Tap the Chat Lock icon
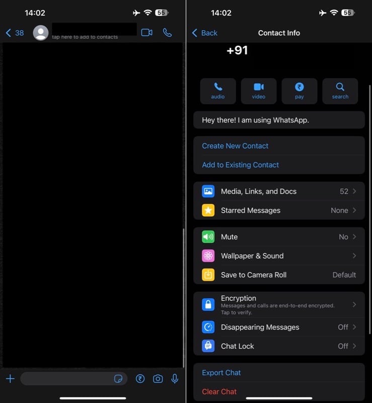The width and height of the screenshot is (372, 403). [208, 346]
